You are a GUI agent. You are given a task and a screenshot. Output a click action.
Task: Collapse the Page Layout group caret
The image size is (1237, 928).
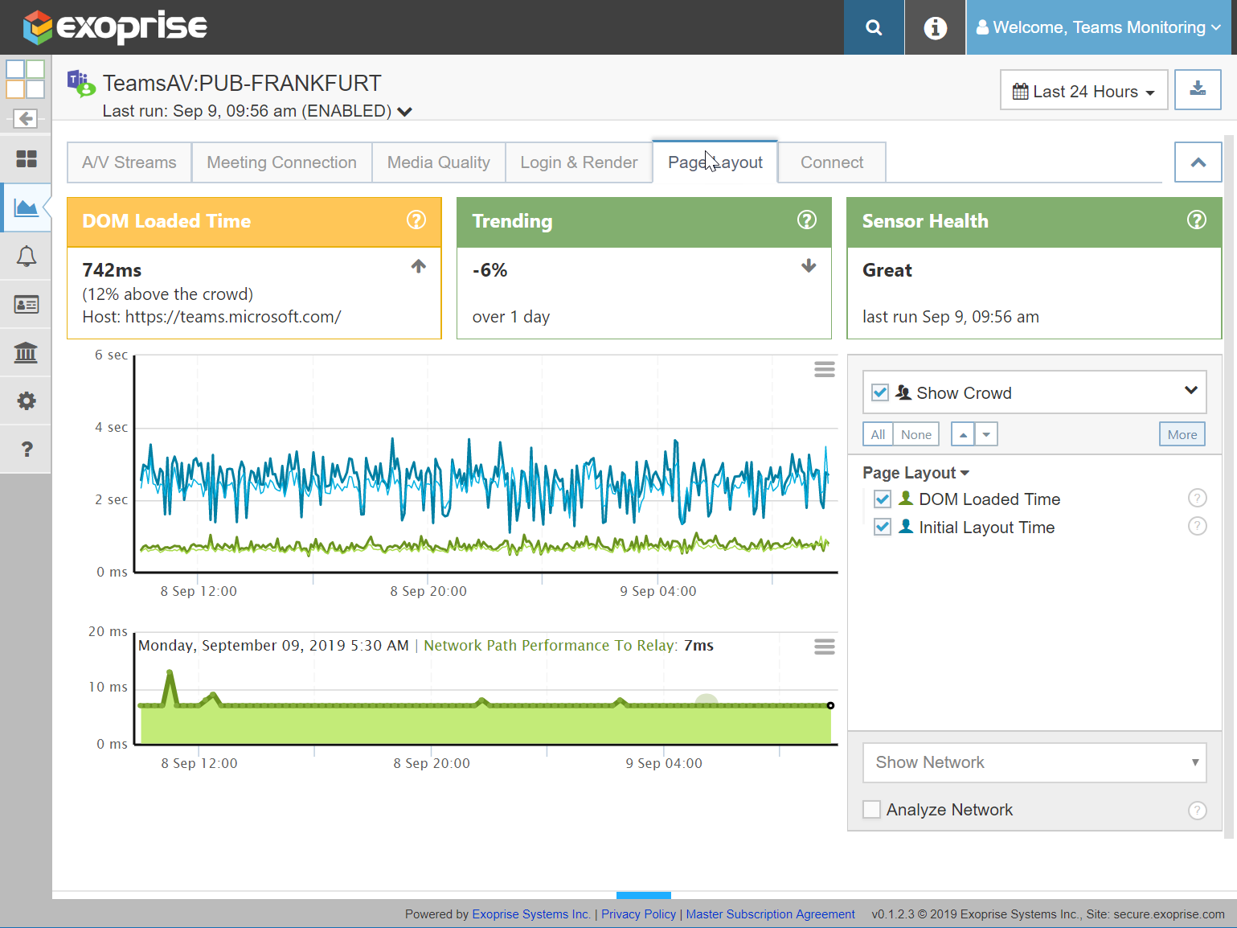point(965,473)
